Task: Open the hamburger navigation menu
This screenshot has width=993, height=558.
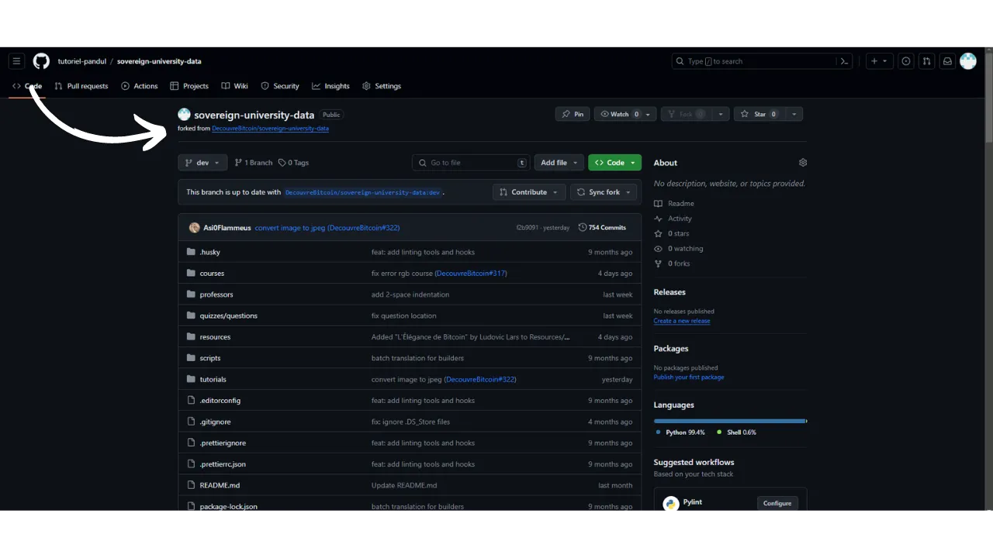Action: (16, 61)
